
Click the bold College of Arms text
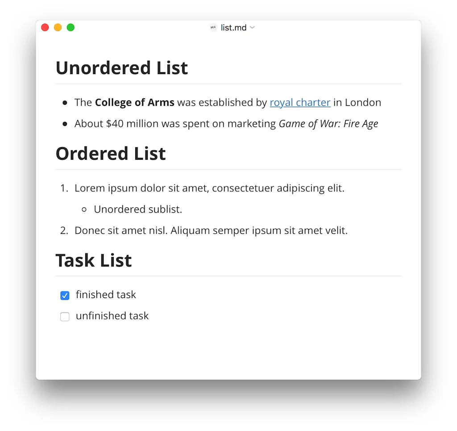pyautogui.click(x=134, y=103)
